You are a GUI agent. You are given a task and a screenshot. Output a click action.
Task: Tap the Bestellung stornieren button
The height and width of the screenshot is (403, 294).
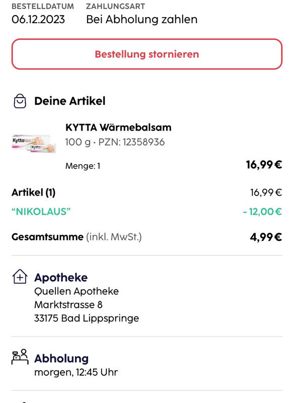pos(147,54)
